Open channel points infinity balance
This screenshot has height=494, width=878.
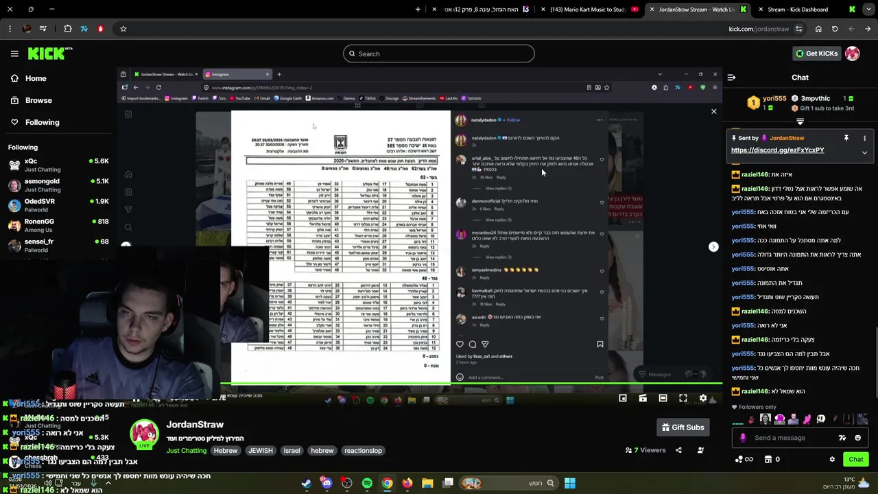click(744, 459)
